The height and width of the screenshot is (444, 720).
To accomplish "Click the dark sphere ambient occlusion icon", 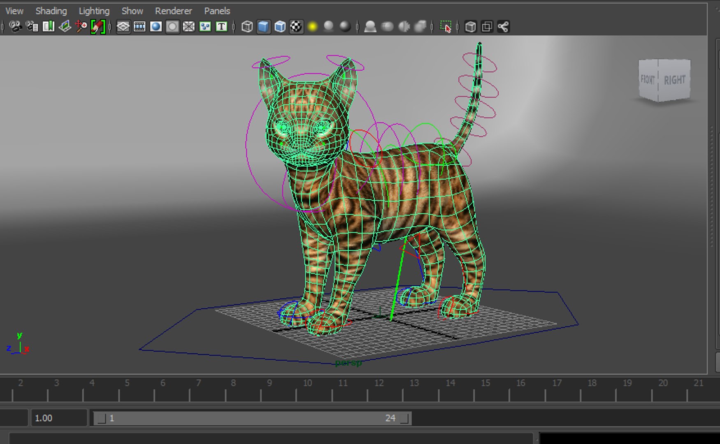I will 345,27.
